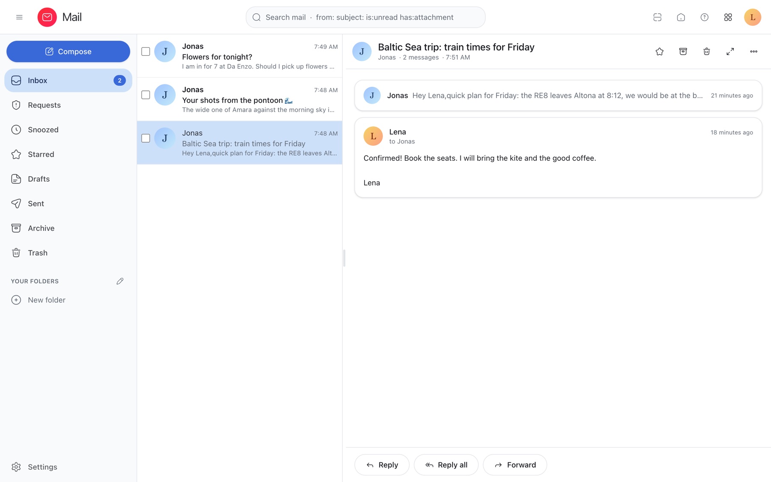Open the Snoozed folder

[x=69, y=129]
